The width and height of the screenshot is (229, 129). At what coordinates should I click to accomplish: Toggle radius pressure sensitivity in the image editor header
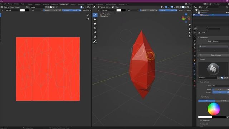coord(60,10)
